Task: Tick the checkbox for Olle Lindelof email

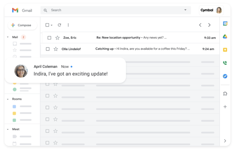Action: click(47, 49)
